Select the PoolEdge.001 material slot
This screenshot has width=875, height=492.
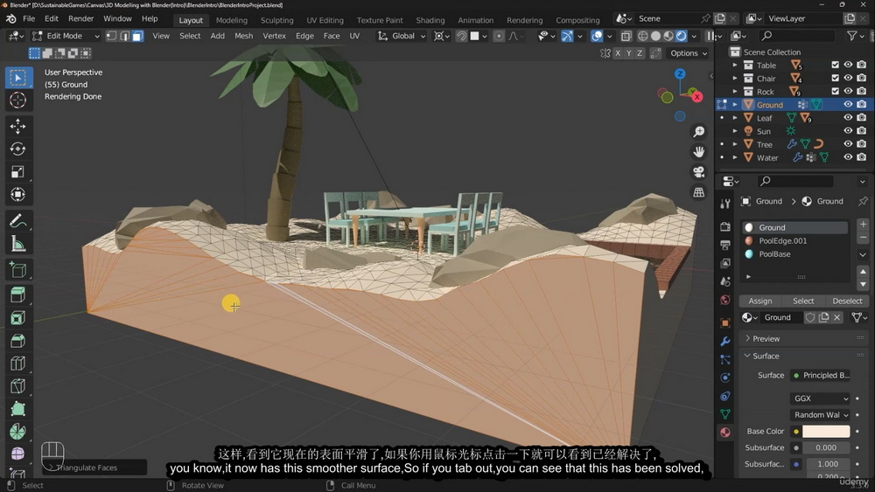click(x=794, y=240)
